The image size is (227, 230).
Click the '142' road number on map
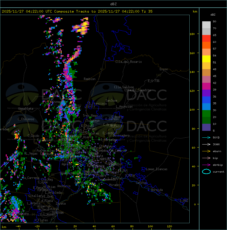pyautogui.click(x=159, y=75)
